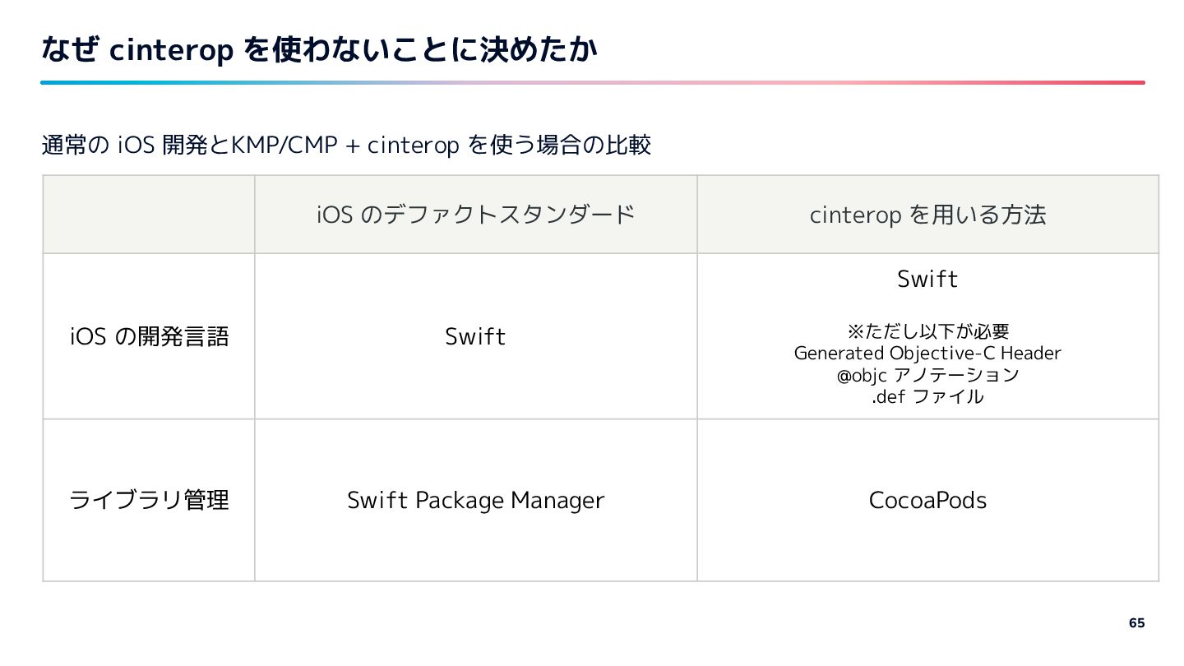This screenshot has height=666, width=1184.
Task: Click the page number 65
Action: pos(1136,622)
